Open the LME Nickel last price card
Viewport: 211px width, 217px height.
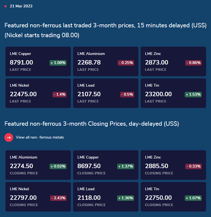coord(38,93)
